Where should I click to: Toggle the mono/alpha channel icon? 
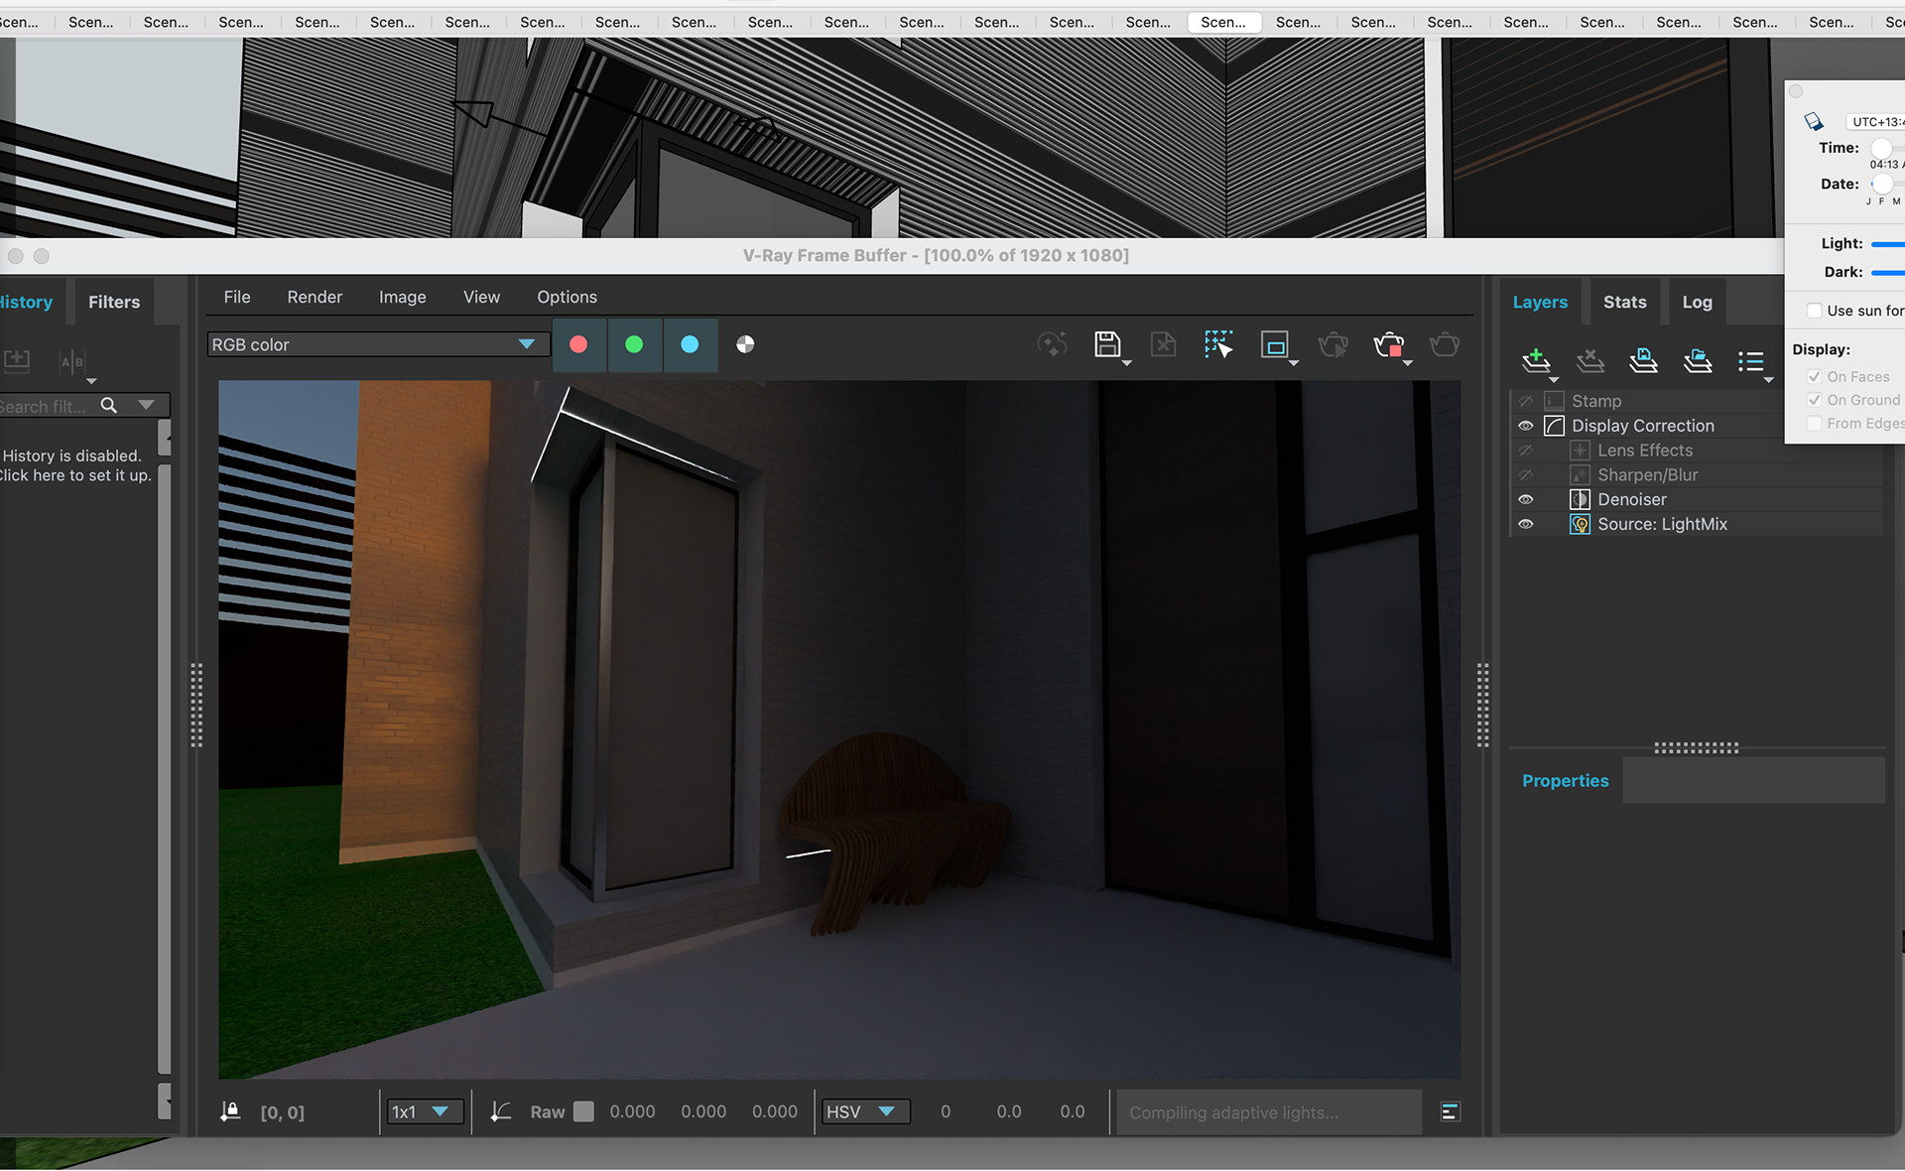click(x=745, y=344)
